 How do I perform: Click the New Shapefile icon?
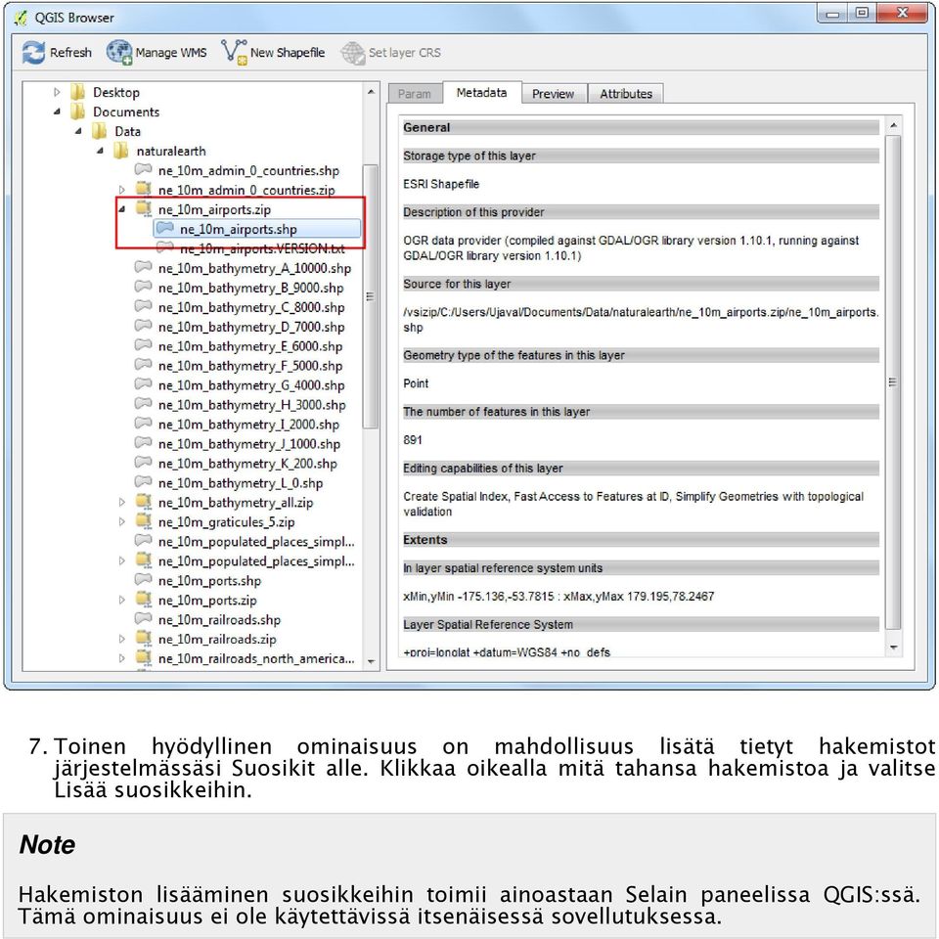(234, 52)
